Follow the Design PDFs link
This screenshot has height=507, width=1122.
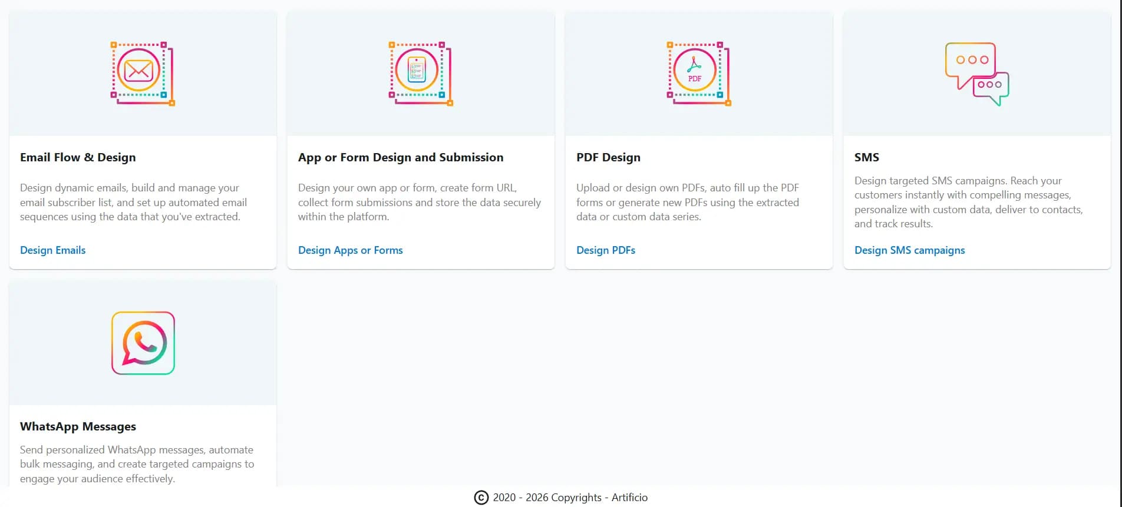pos(605,250)
